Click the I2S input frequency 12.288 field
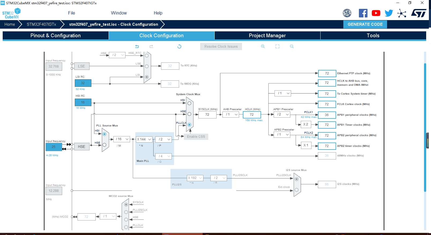Image resolution: width=431 pixels, height=235 pixels. click(x=54, y=191)
